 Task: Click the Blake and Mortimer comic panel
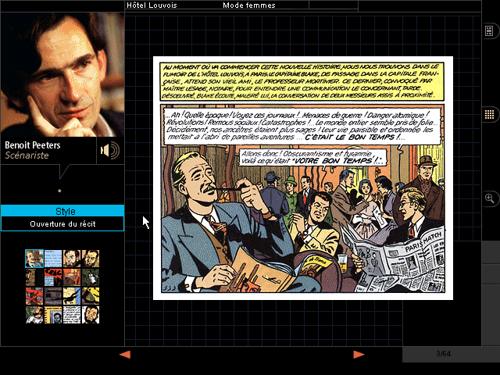tap(303, 178)
